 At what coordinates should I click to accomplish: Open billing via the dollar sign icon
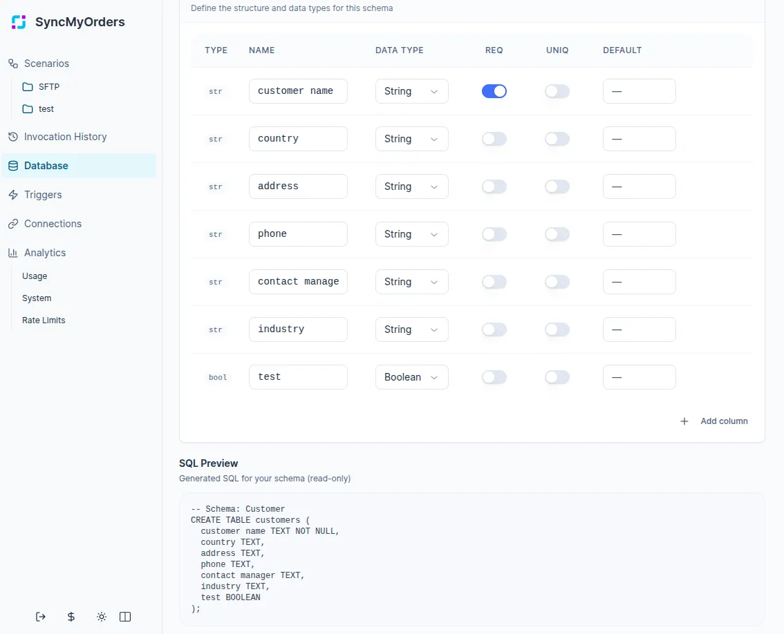point(70,617)
